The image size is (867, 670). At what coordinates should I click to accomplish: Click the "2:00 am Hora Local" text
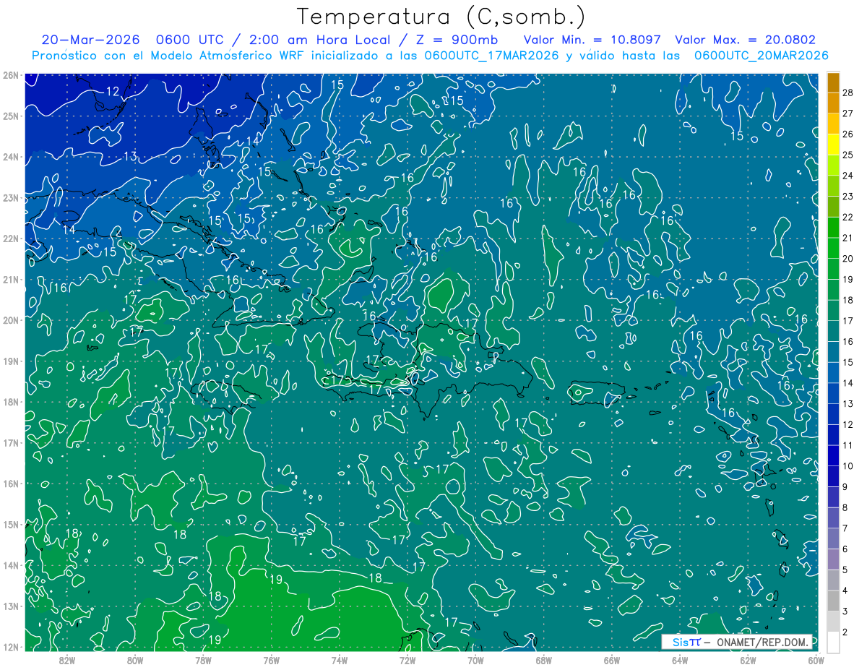[x=319, y=40]
